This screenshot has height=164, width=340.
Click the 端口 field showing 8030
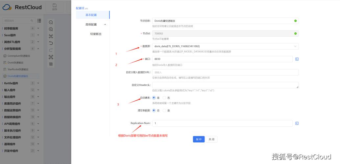tap(222, 59)
